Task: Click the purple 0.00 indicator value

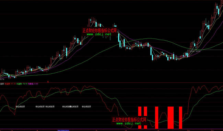Action: point(36,84)
